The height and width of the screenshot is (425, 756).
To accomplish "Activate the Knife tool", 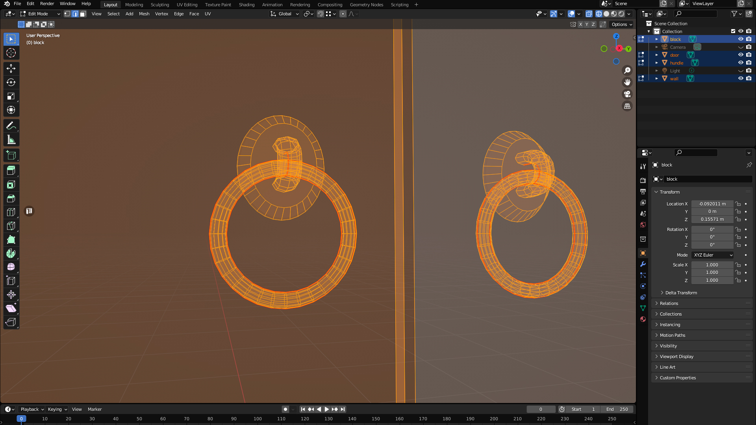I will coord(11,226).
